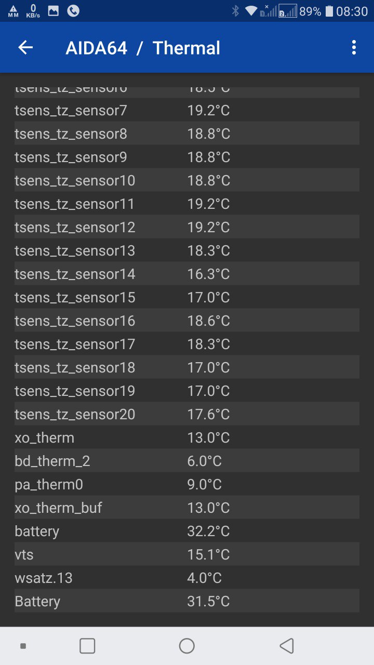
Task: Tap the image notification icon
Action: (x=53, y=11)
